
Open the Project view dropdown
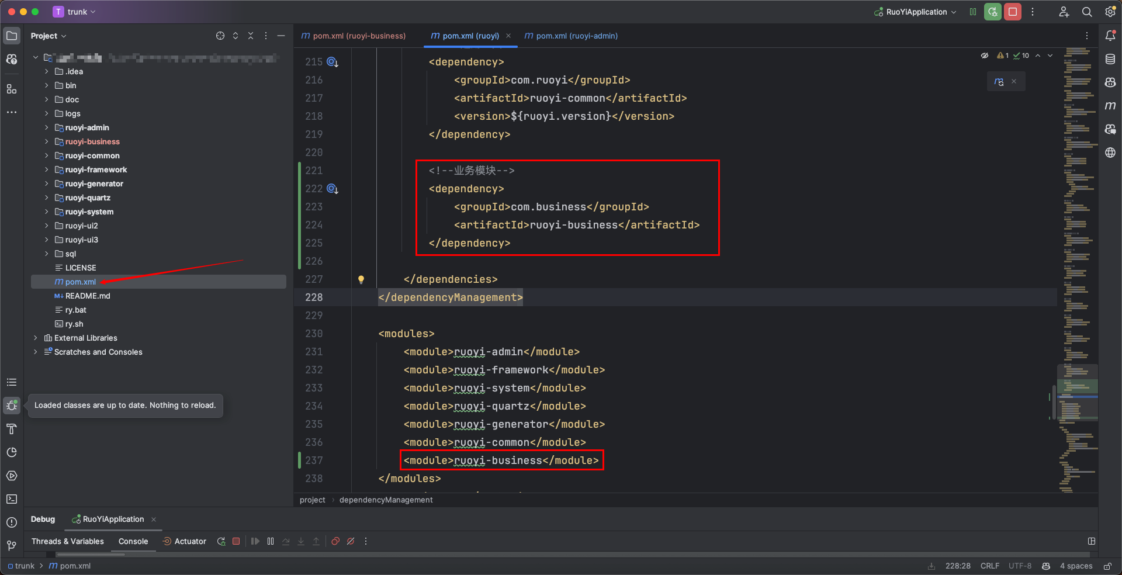point(49,36)
